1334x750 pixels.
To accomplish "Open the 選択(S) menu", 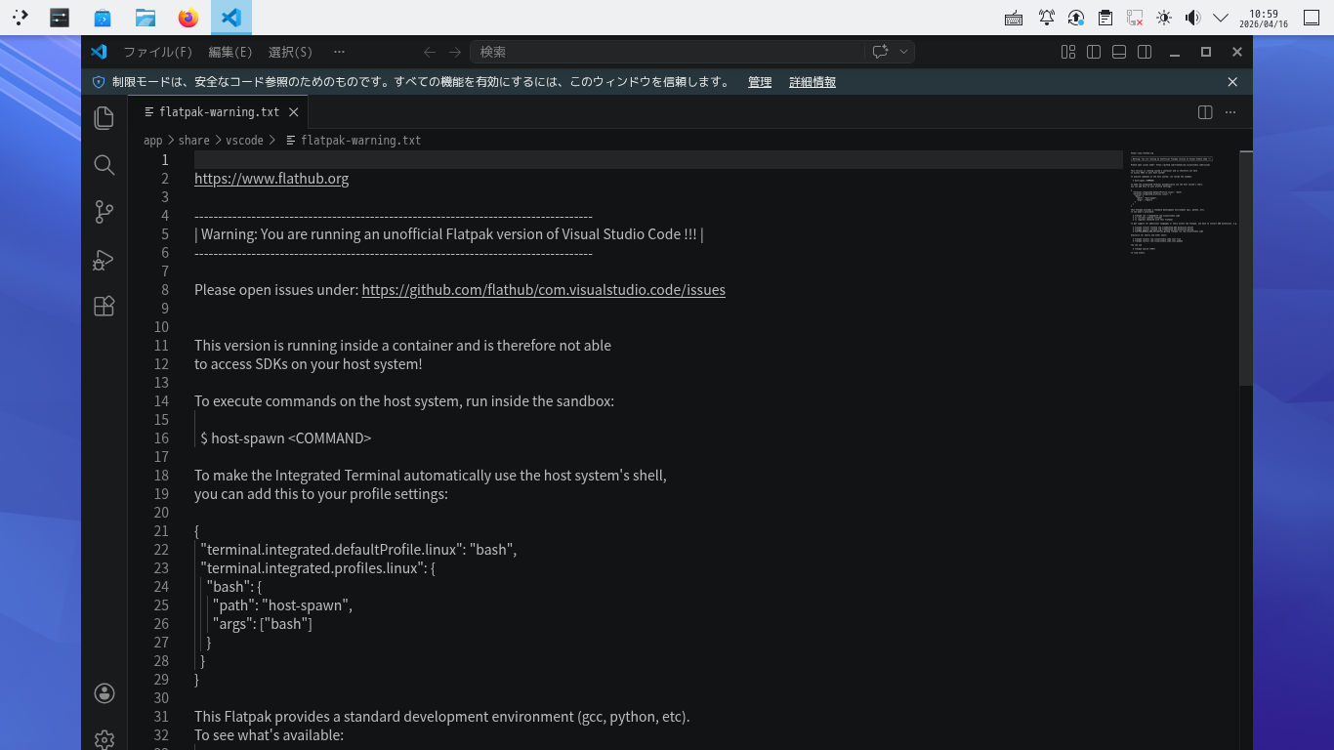I will [290, 52].
